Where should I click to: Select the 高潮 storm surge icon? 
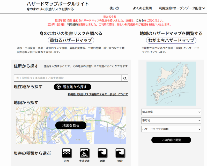(102, 153)
